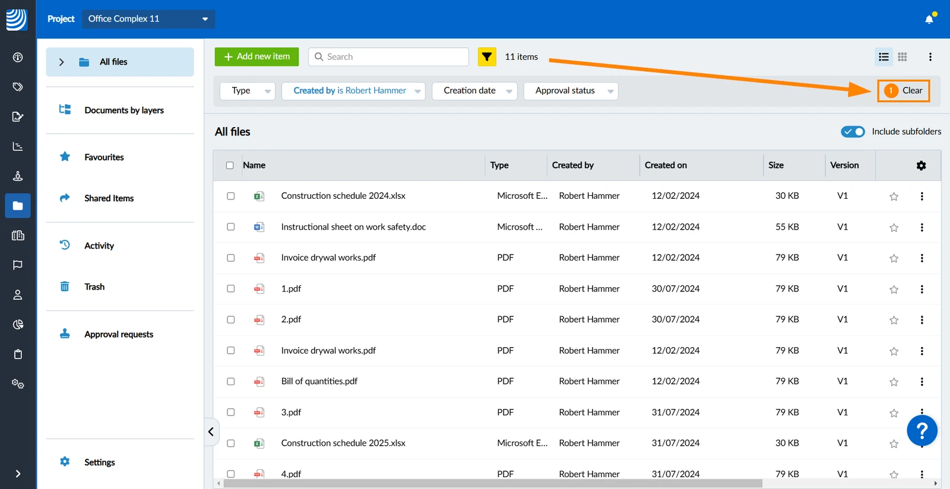Click the horizontal scrollbar right arrow
The width and height of the screenshot is (950, 489).
pos(936,484)
